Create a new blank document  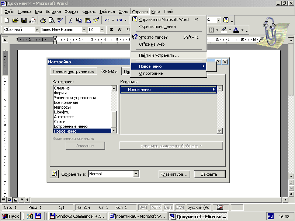click(7, 20)
